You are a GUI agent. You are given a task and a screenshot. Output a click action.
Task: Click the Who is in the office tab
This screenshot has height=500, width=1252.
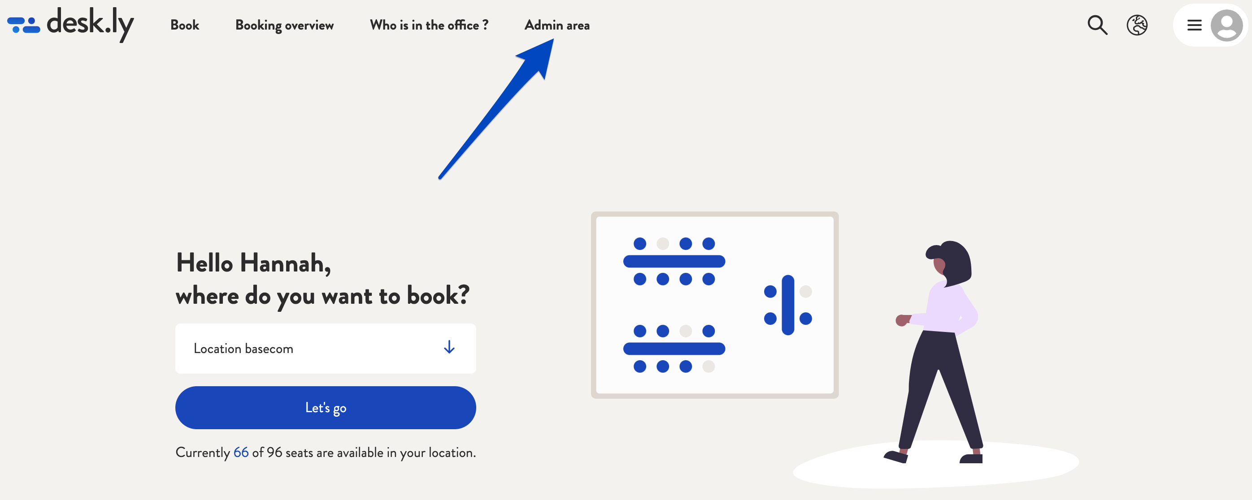[x=428, y=24]
